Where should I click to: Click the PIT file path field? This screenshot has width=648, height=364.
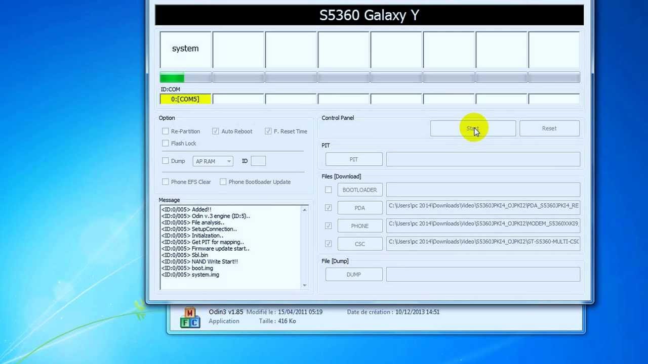483,159
